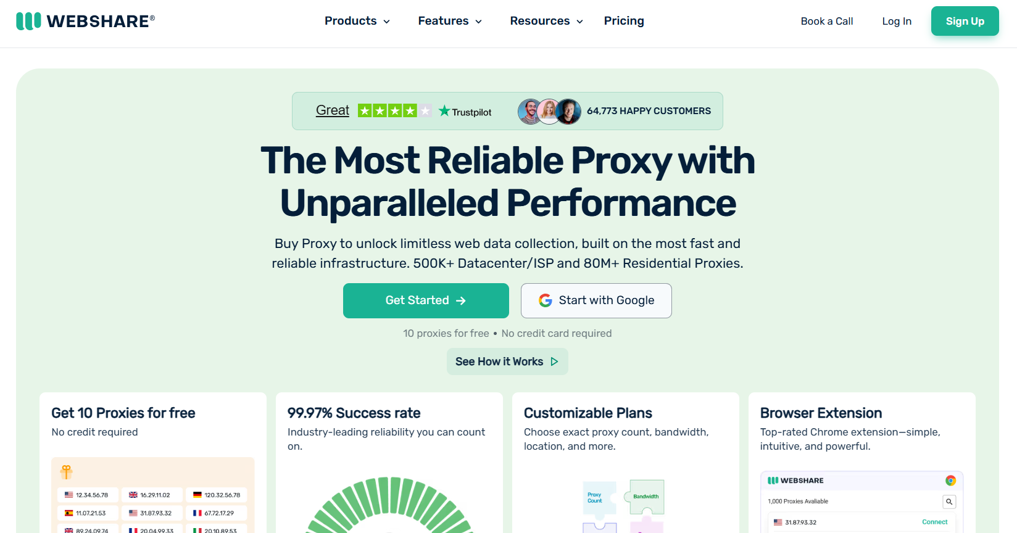Click the Trustpilot five-star rating
Screen dimensions: 1017x533
click(x=394, y=111)
